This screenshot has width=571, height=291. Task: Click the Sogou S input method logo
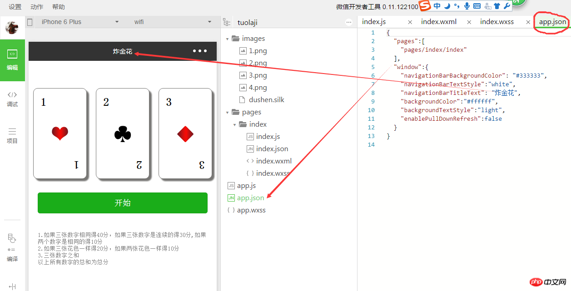(425, 6)
